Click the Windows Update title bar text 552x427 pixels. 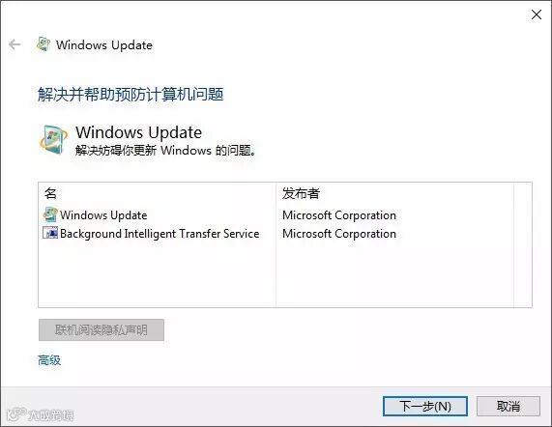(x=104, y=45)
